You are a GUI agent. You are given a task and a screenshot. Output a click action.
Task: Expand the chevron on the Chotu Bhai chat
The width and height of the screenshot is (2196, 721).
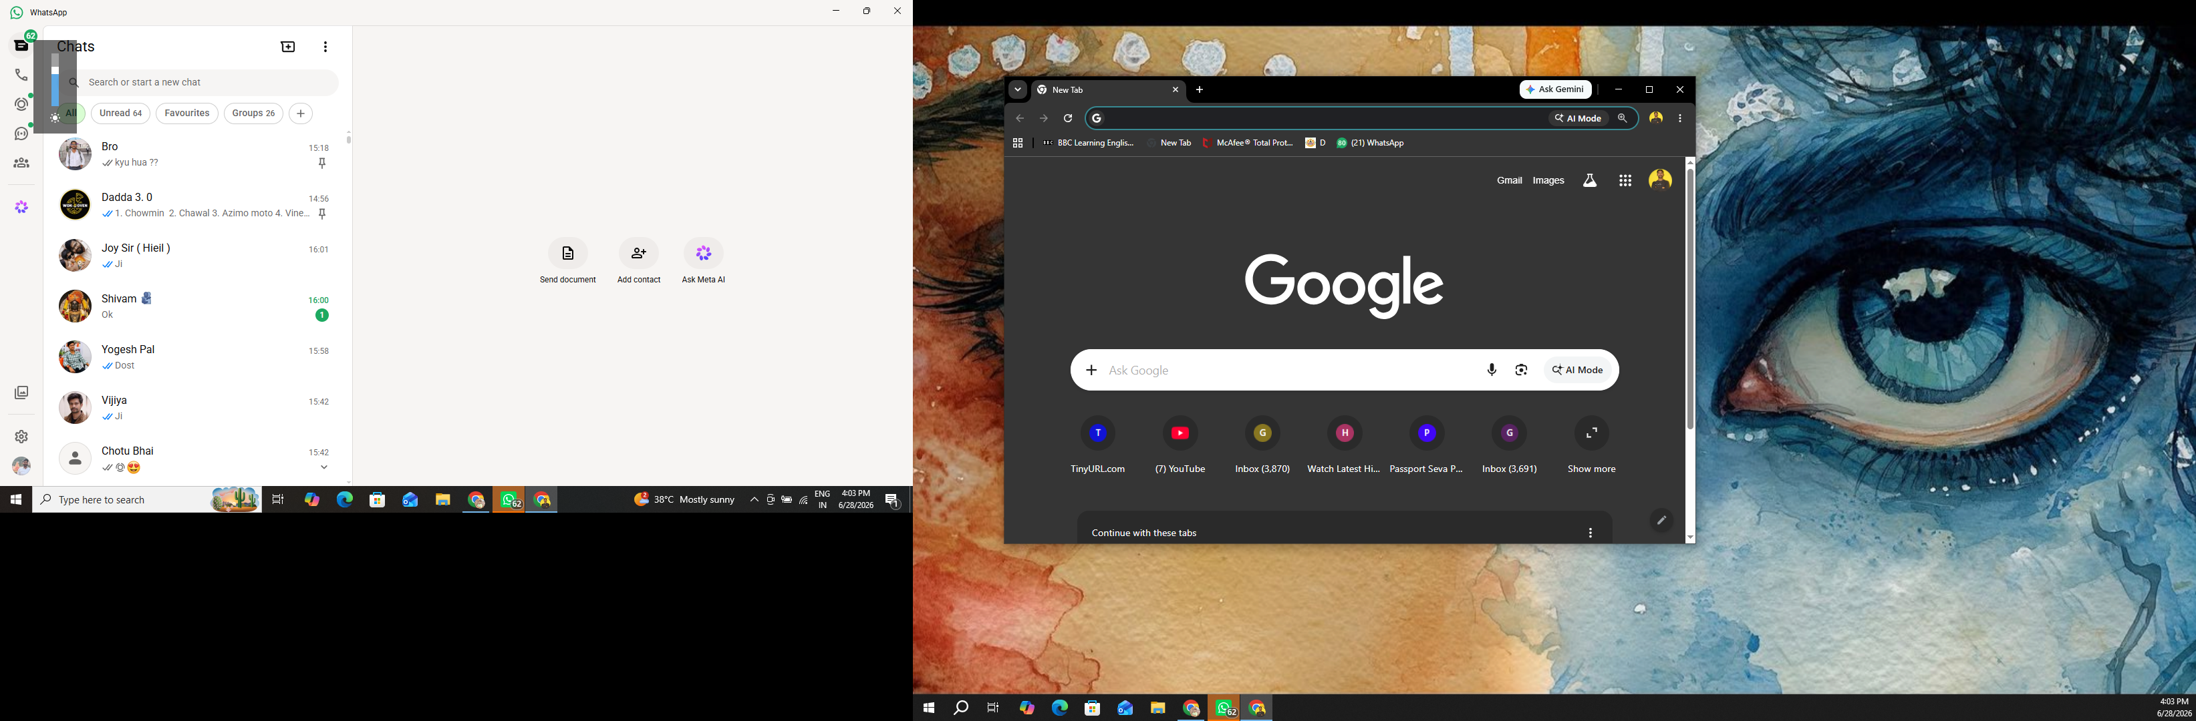(324, 467)
